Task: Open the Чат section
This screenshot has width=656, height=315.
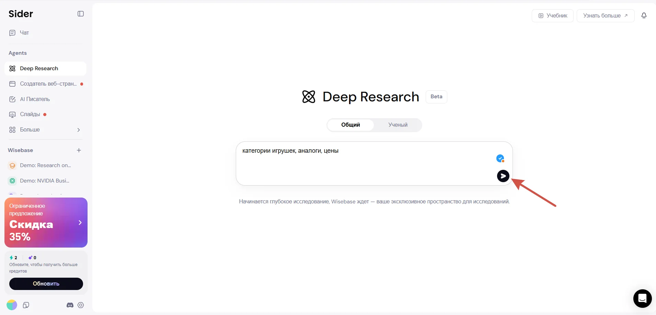Action: [x=45, y=33]
